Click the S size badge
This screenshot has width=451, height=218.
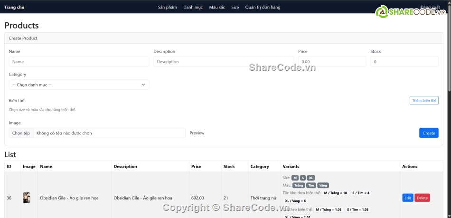303,178
